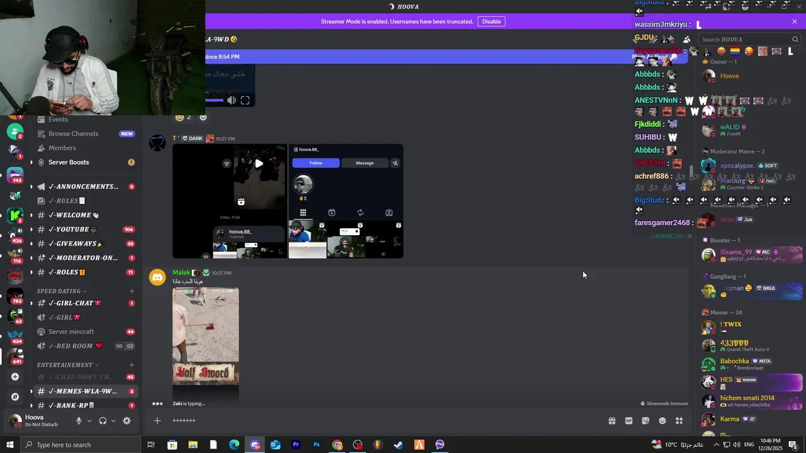Screen dimensions: 806x453
Task: Open wALID member profile
Action: coord(749,130)
